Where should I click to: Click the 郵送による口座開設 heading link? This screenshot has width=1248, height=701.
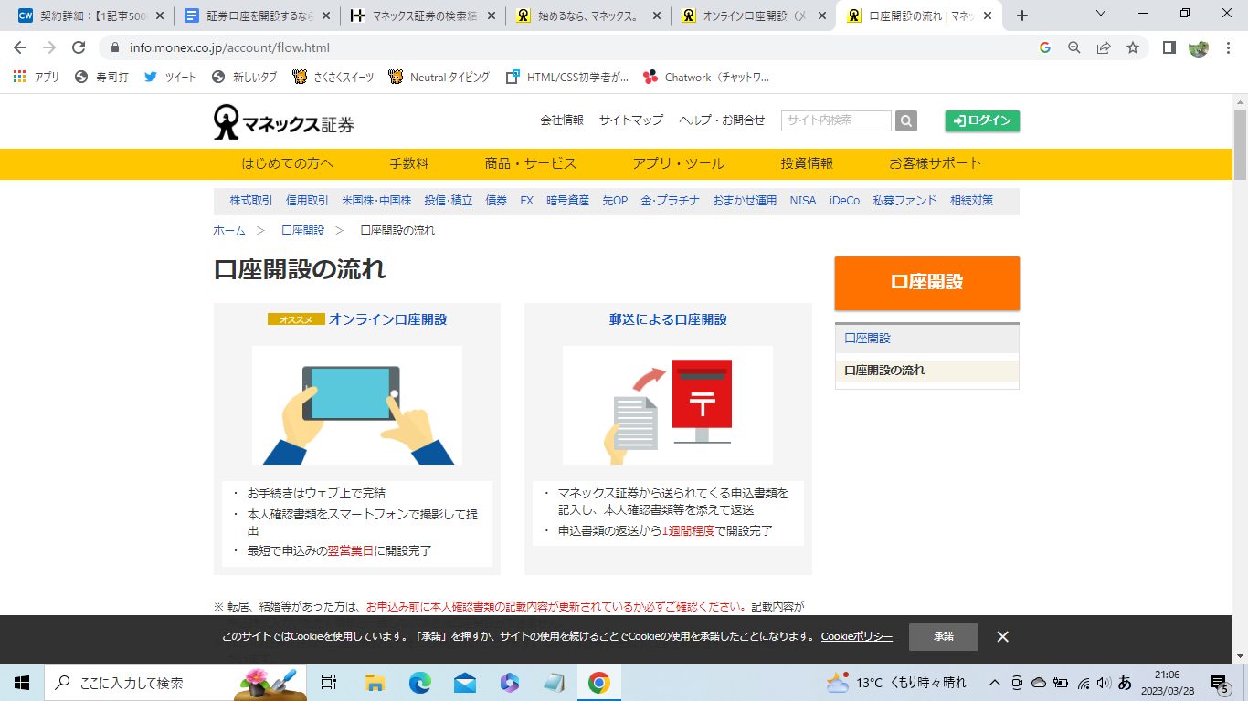point(668,319)
